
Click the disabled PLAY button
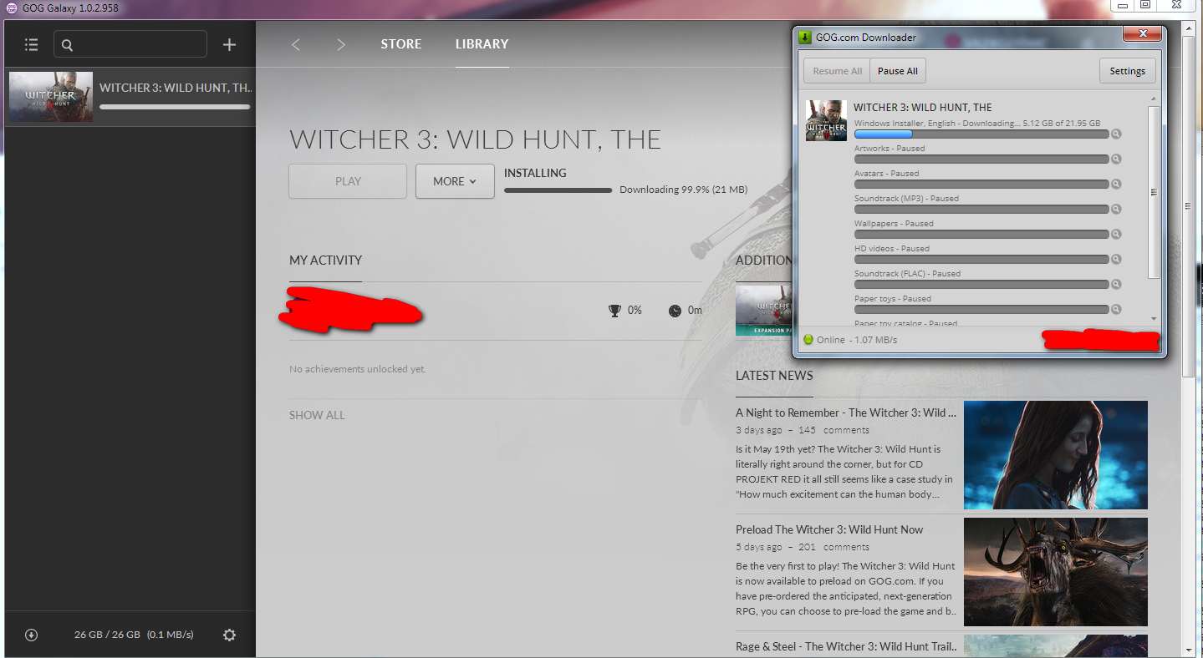(x=348, y=181)
